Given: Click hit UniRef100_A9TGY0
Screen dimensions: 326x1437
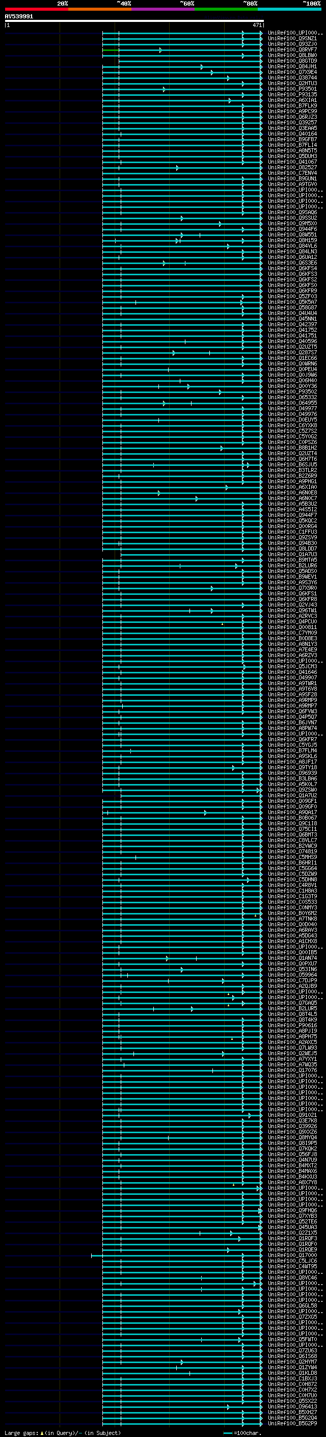Looking at the screenshot, I should [292, 184].
